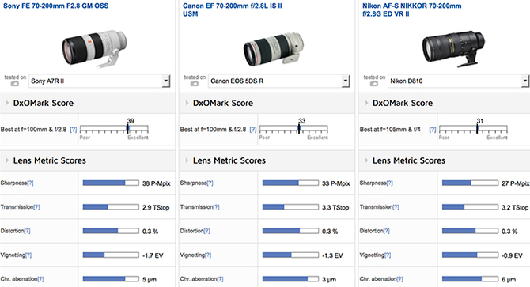530x287 pixels.
Task: Open Vignetting help in Sony column
Action: pyautogui.click(x=28, y=255)
